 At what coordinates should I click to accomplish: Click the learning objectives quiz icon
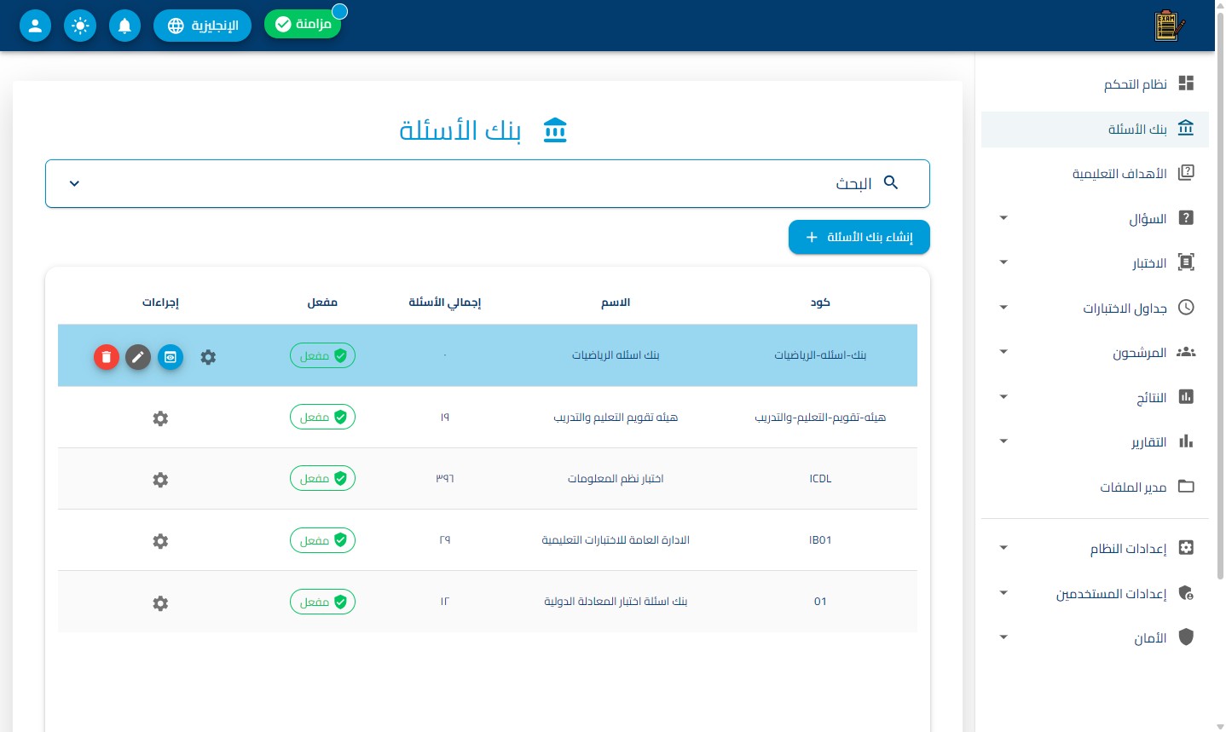pyautogui.click(x=1186, y=173)
